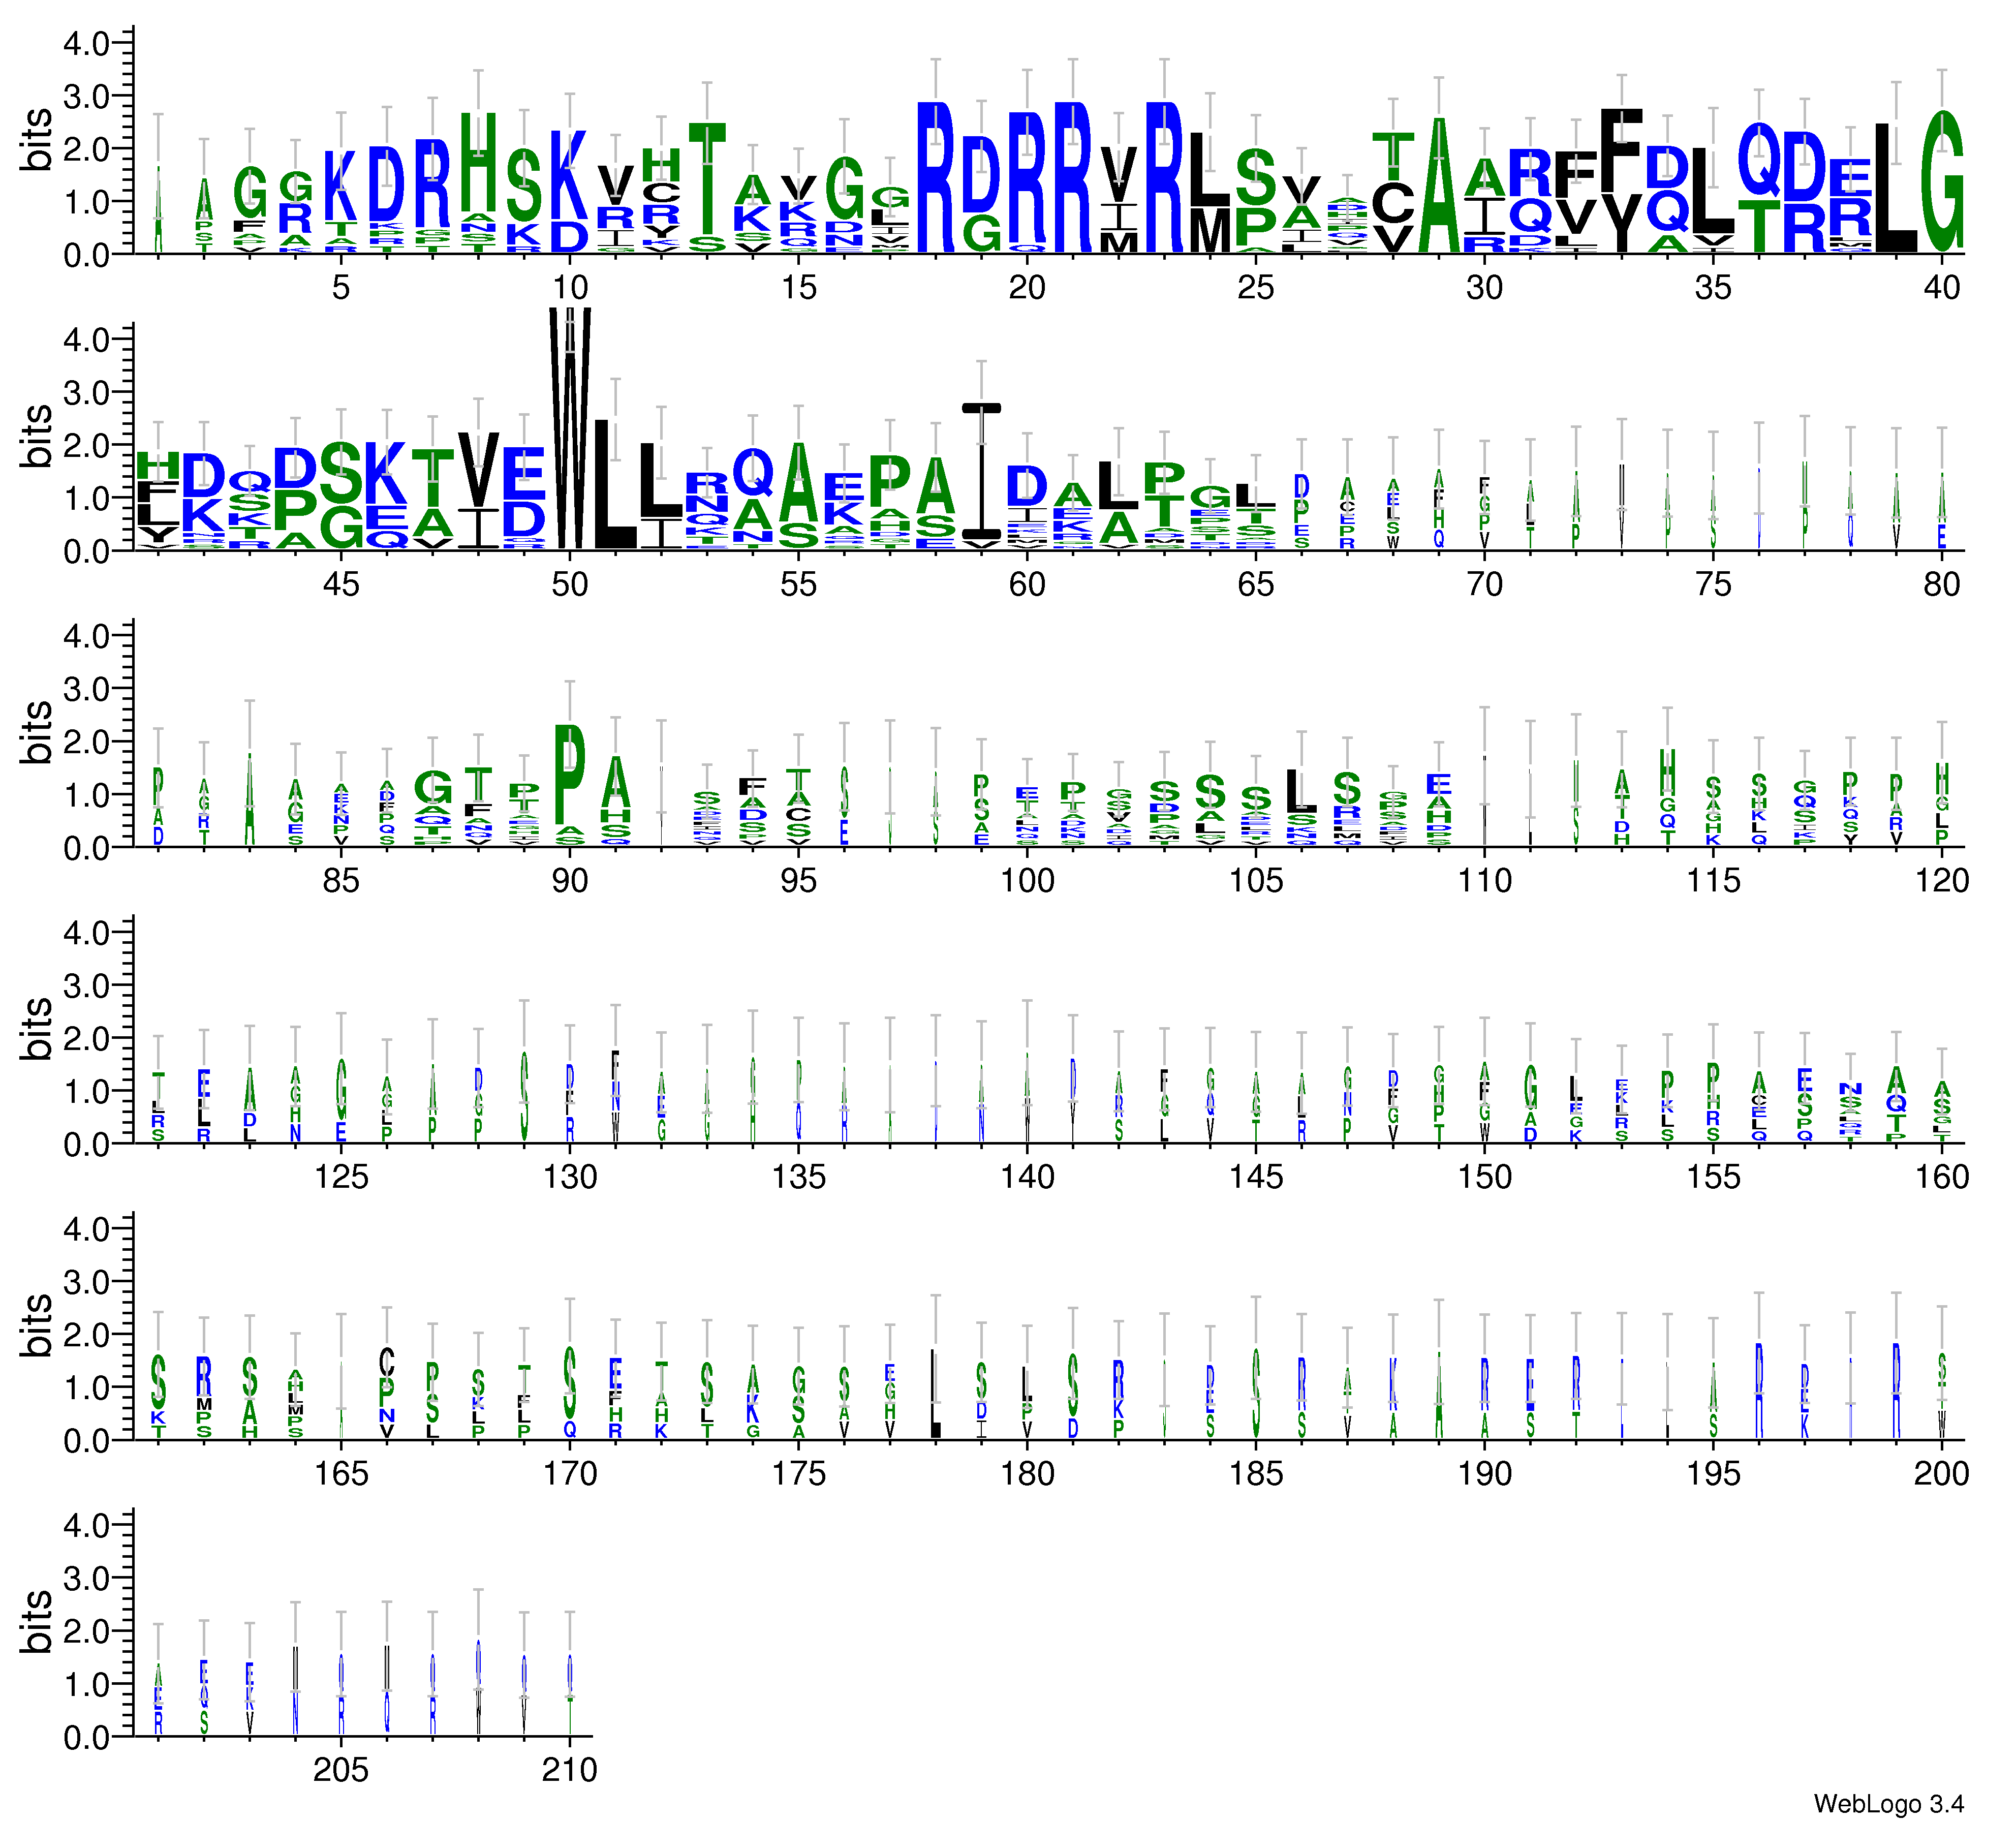Click the blue R at position 23

pyautogui.click(x=1164, y=177)
